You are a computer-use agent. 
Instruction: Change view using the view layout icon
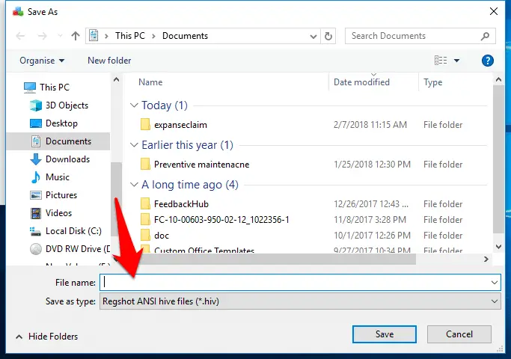click(x=441, y=61)
